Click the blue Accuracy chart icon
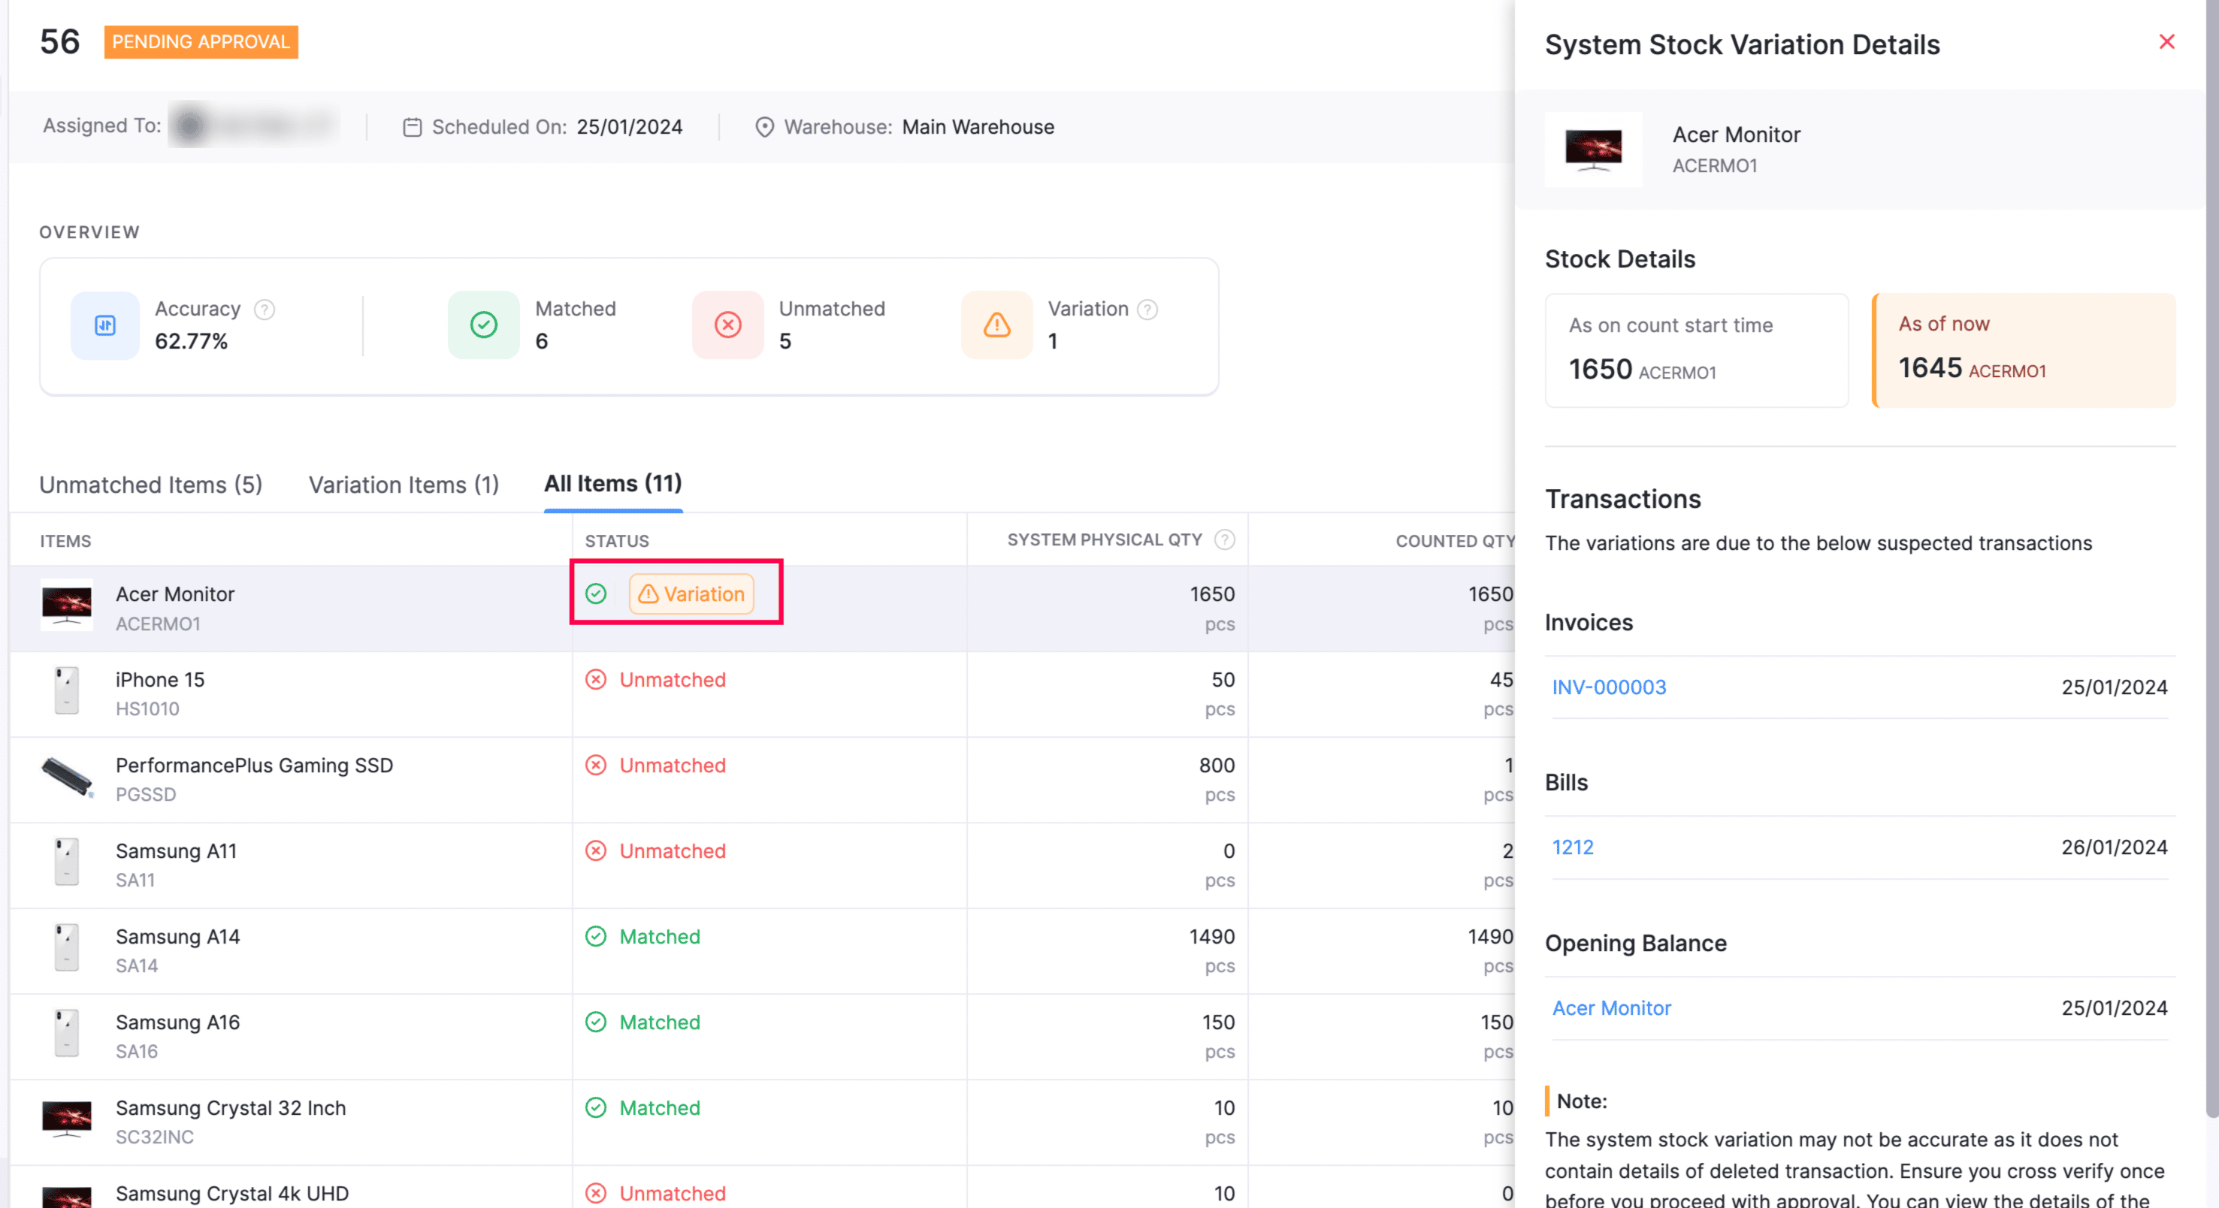This screenshot has height=1208, width=2219. 105,325
